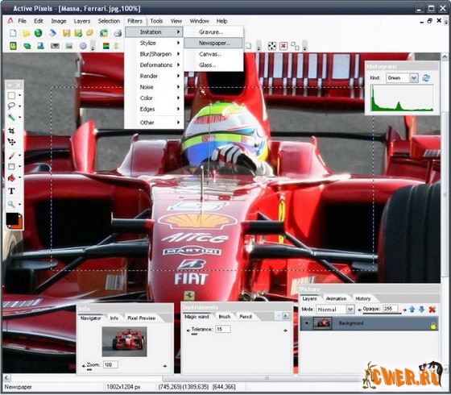Expand the layer Mode dropdown

click(x=350, y=310)
